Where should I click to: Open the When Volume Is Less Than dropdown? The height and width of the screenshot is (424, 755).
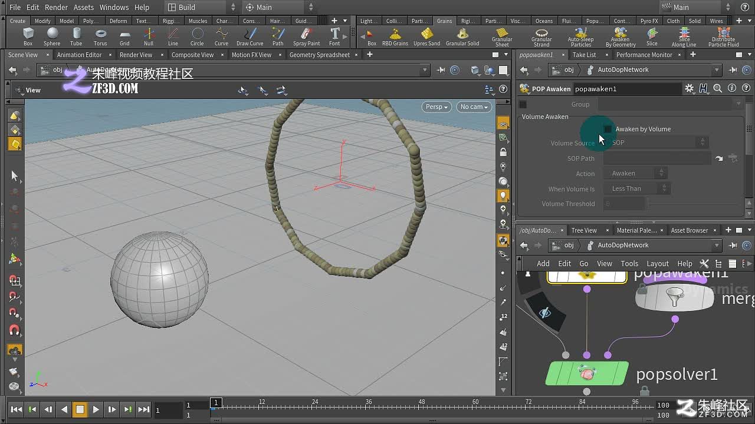636,188
